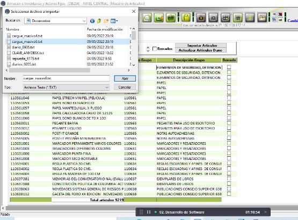Image resolution: width=298 pixels, height=220 pixels.
Task: Open the green basket toolbar icon
Action: pyautogui.click(x=170, y=18)
